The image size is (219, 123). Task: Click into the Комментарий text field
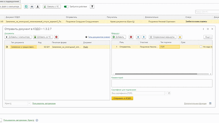[x=162, y=83]
